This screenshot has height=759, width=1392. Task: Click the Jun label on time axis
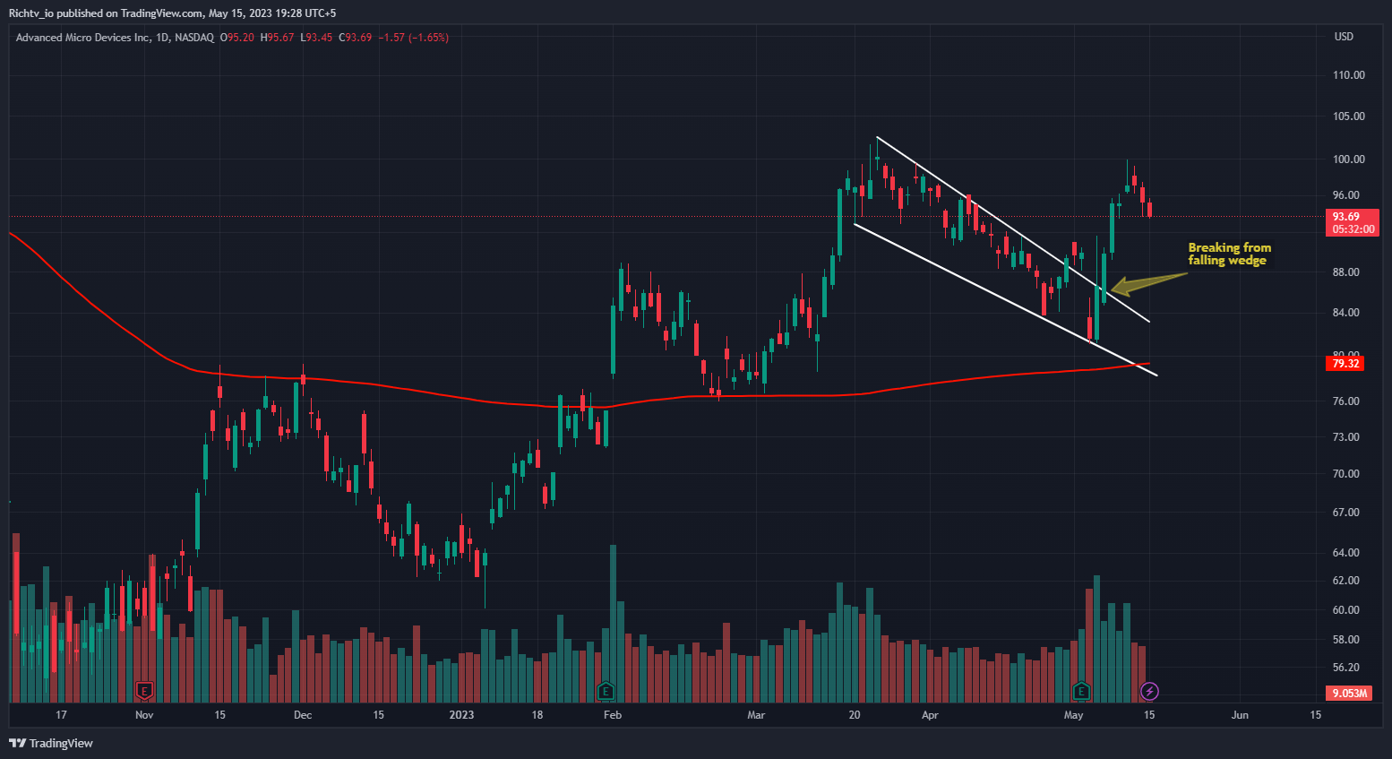(1240, 715)
